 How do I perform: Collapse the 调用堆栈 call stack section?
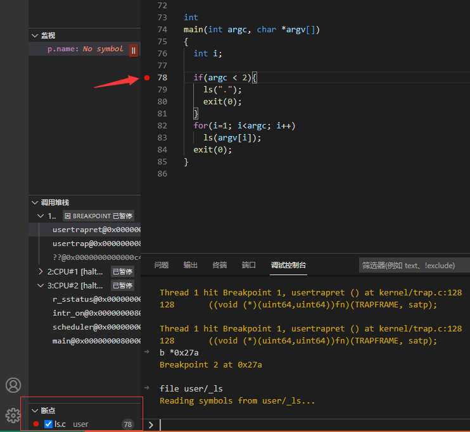click(x=35, y=202)
